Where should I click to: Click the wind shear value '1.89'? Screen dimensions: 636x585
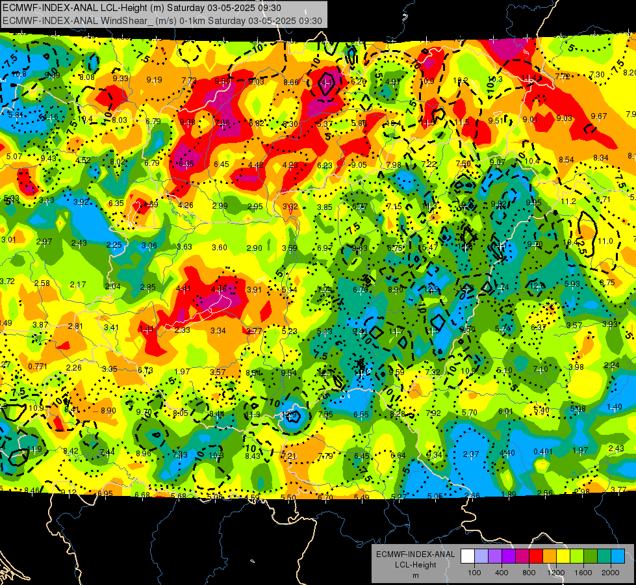(508, 494)
